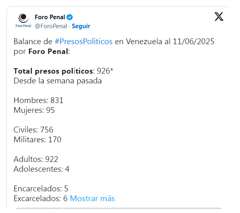
Task: Click the Mujeres: 95 line
Action: [x=34, y=110]
